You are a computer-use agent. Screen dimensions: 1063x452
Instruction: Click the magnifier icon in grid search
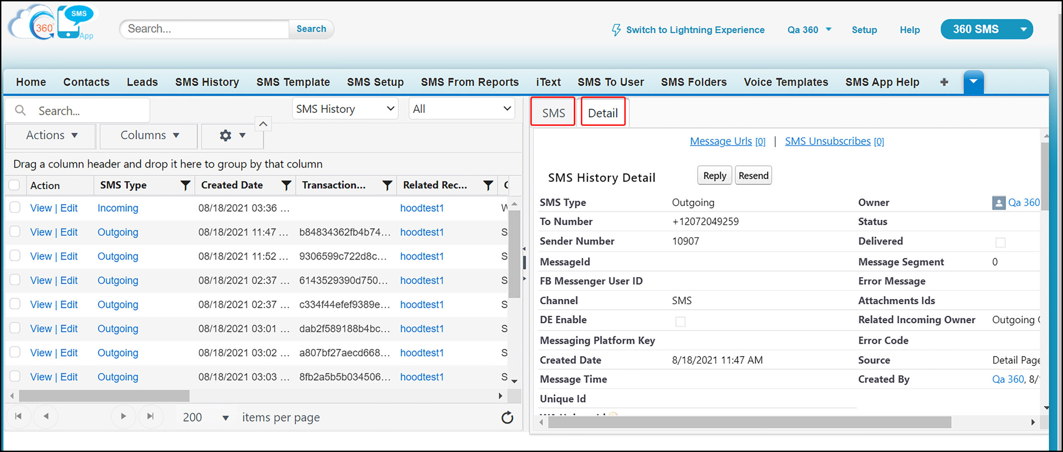tap(20, 111)
